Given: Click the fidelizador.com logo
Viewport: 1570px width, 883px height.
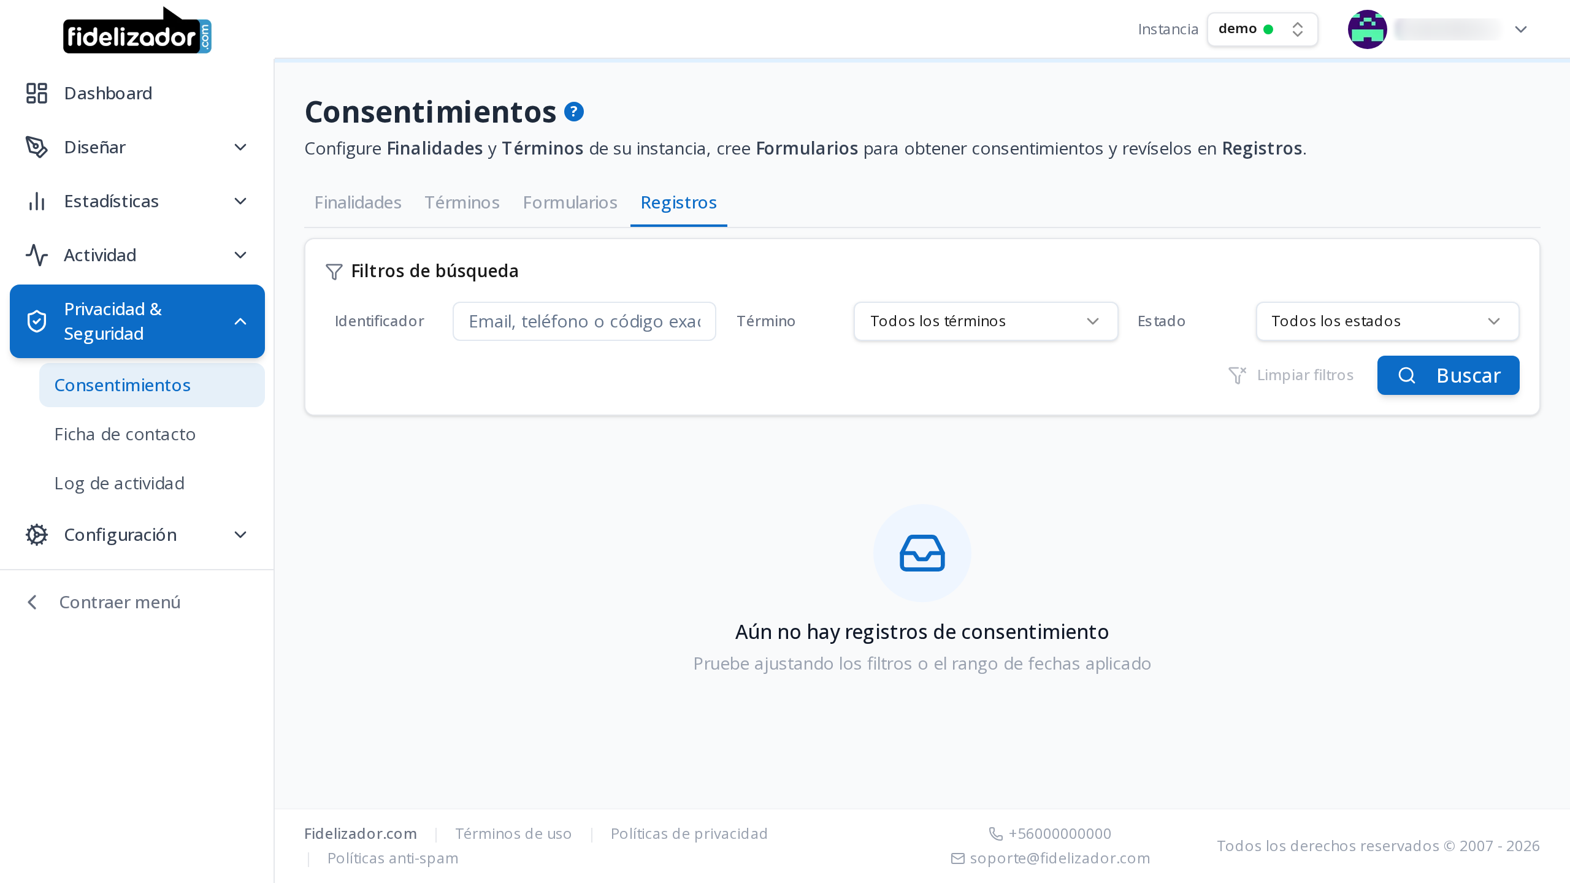Looking at the screenshot, I should pos(137,30).
